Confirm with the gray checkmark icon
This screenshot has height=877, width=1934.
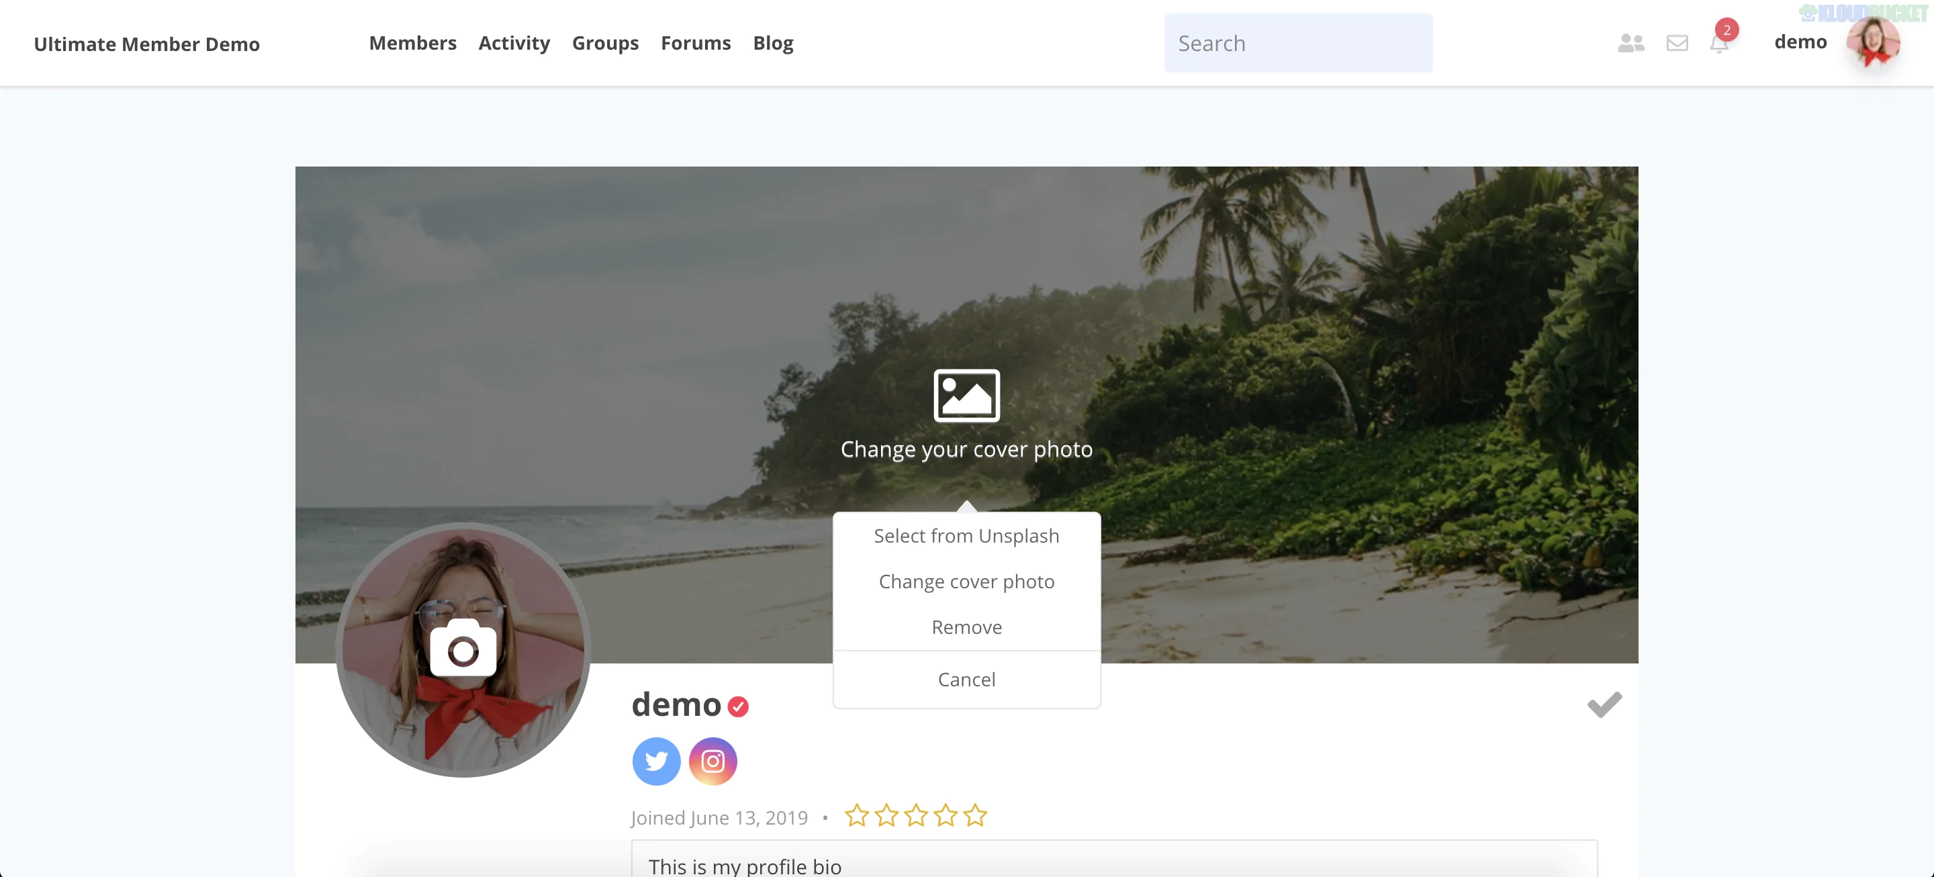click(x=1604, y=704)
